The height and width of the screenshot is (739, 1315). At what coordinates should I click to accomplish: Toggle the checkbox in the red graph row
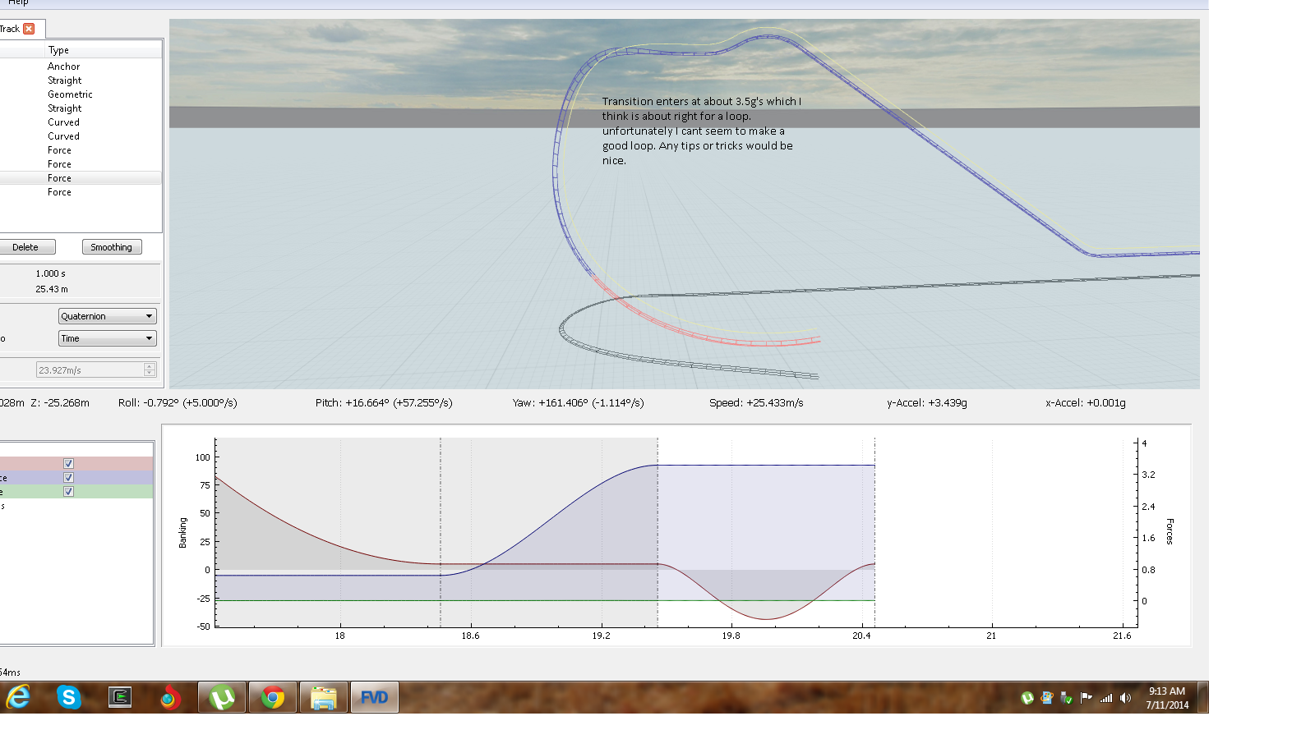(x=68, y=464)
